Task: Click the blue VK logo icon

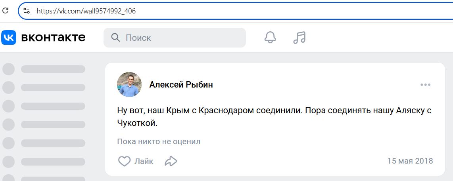Action: tap(9, 37)
